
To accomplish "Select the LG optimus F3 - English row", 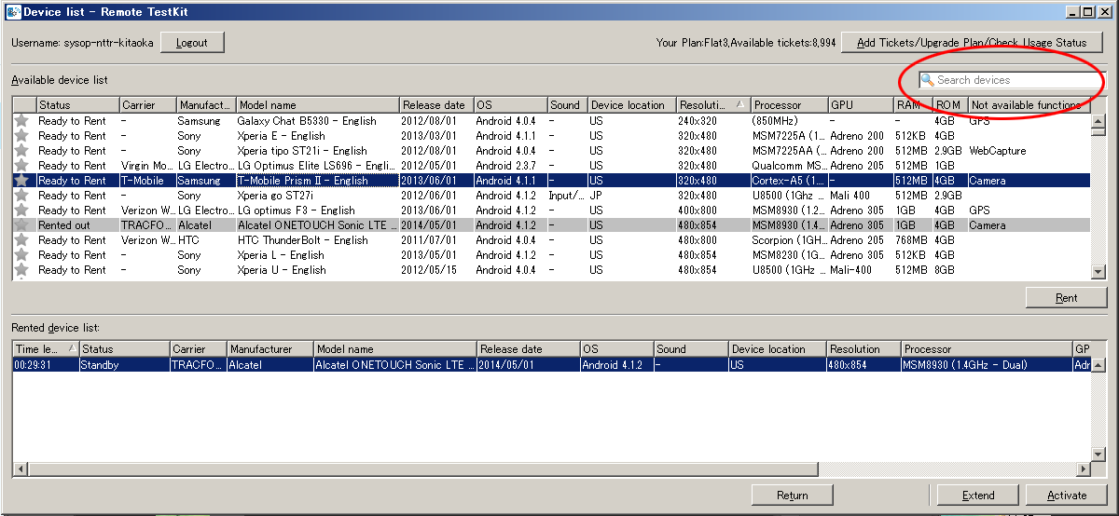I will 551,210.
